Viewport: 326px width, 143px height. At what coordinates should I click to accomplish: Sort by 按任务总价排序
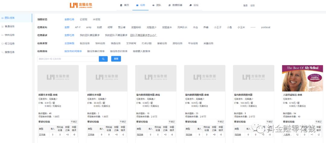pos(119,51)
